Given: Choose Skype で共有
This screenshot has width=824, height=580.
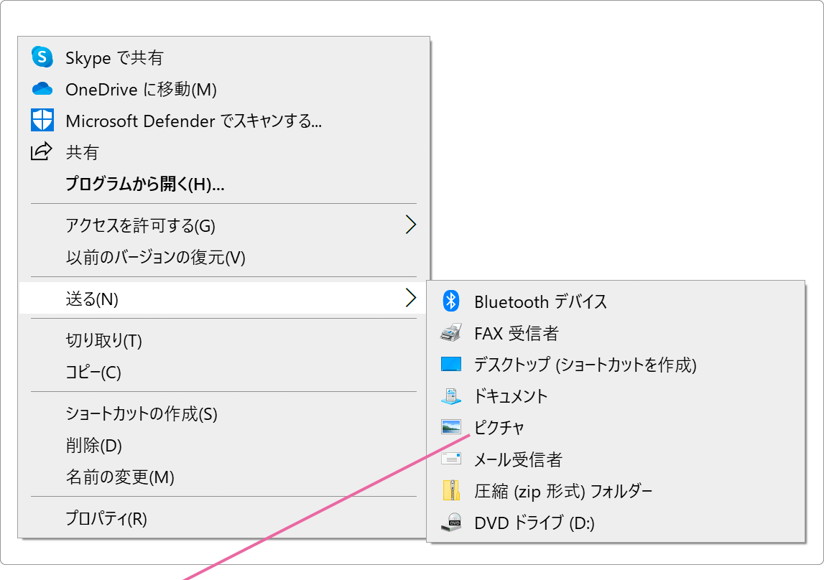Looking at the screenshot, I should (223, 57).
